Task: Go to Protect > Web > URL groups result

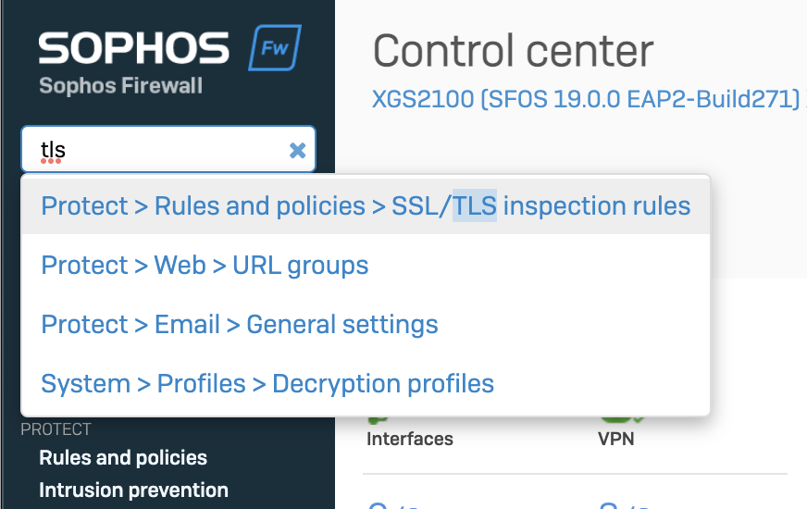Action: click(205, 266)
